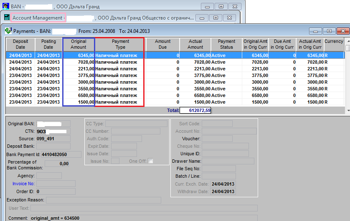
Task: Select the payment row with amount 6345,00
Action: point(175,55)
